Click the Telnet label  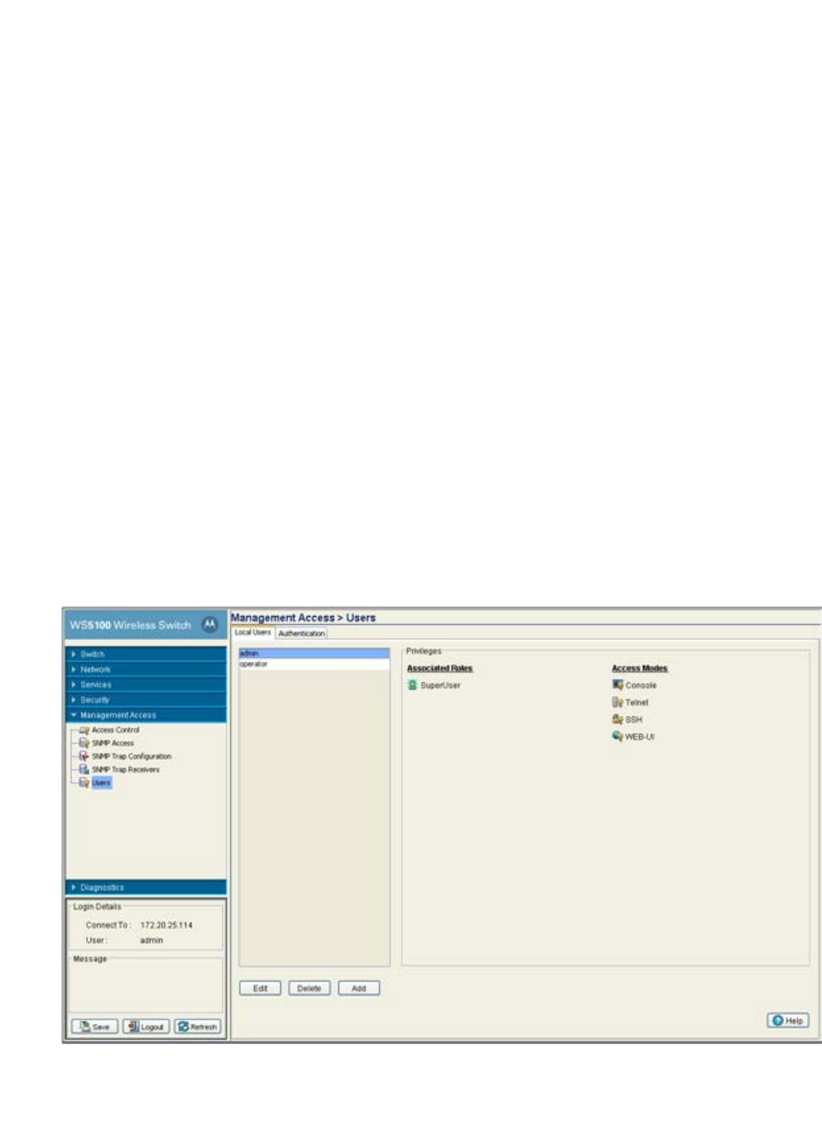coord(637,702)
